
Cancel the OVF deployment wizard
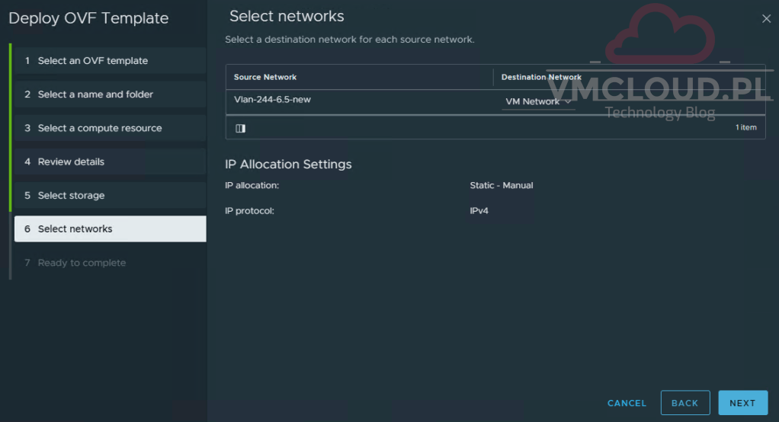(627, 403)
